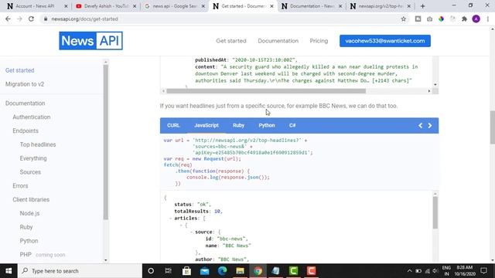Bookmark this page with star icon
The height and width of the screenshot is (278, 495).
coord(404,19)
